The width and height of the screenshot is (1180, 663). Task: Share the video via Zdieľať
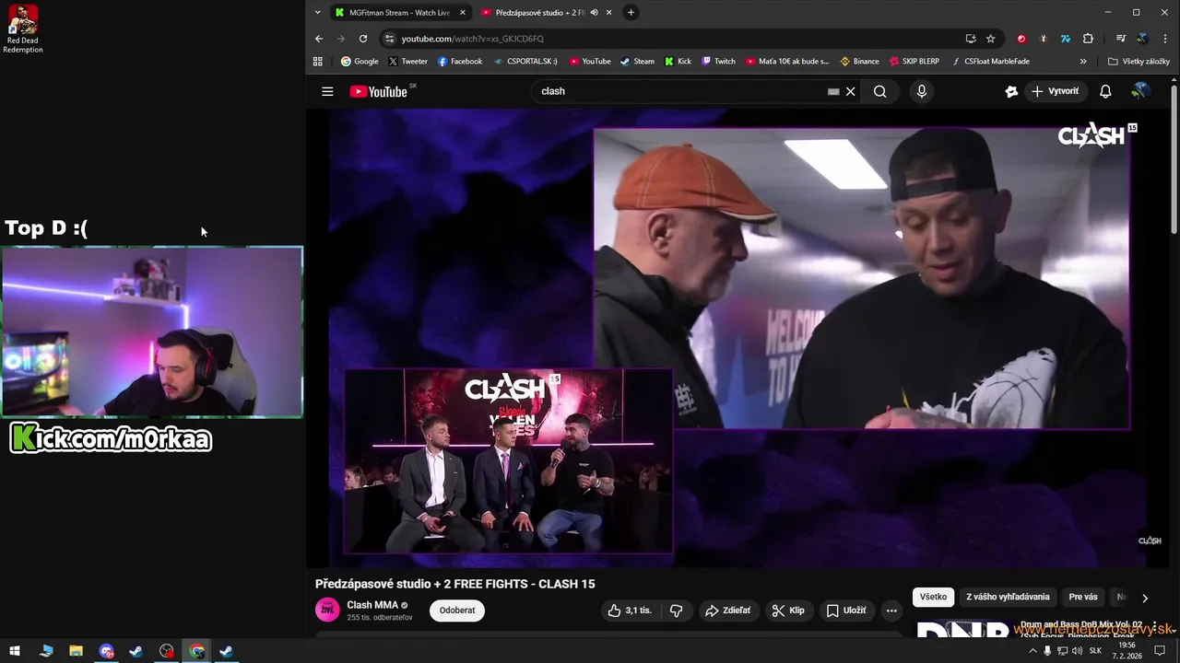[x=727, y=611]
